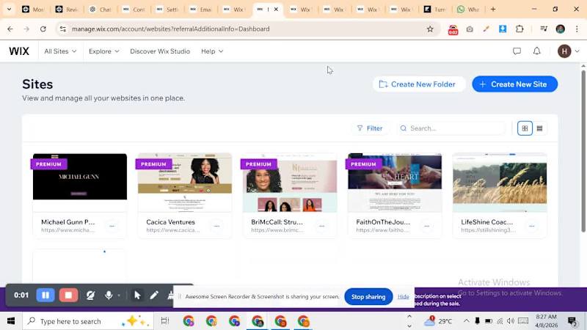Image resolution: width=587 pixels, height=330 pixels.
Task: Open more actions for FaithOnTheJourney site
Action: [427, 226]
